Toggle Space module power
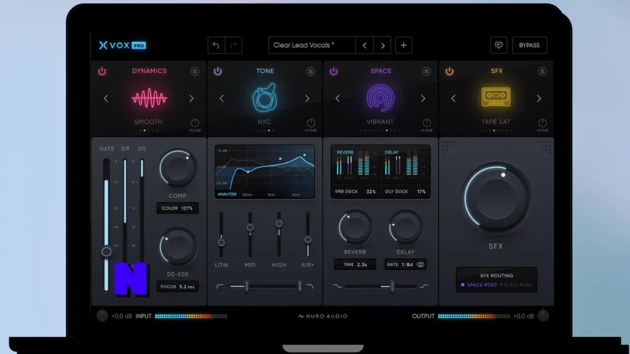The height and width of the screenshot is (354, 630). click(333, 71)
